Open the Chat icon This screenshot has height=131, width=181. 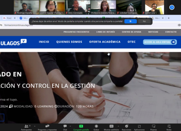[65, 126]
